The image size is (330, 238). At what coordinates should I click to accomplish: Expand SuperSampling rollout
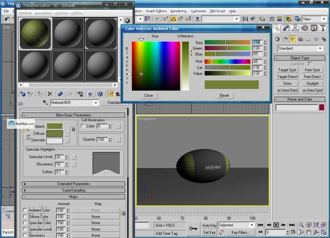point(73,190)
